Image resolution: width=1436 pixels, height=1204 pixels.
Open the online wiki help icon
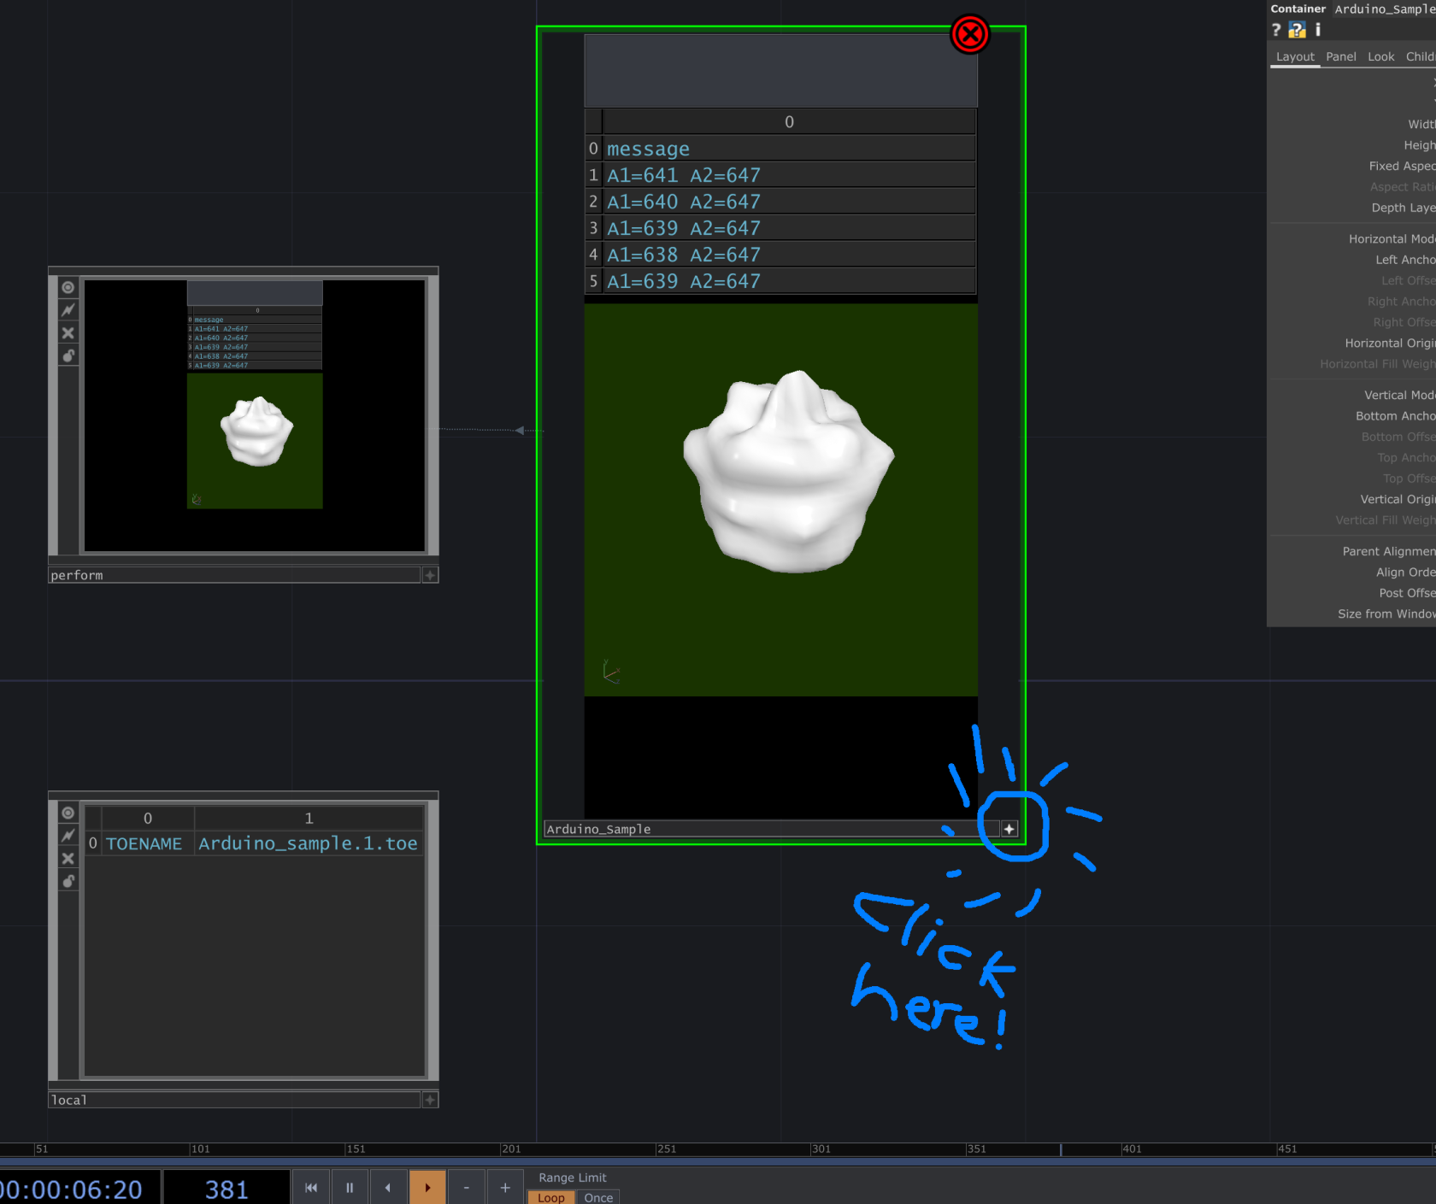(1296, 29)
